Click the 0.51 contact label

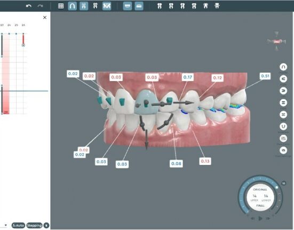265,76
